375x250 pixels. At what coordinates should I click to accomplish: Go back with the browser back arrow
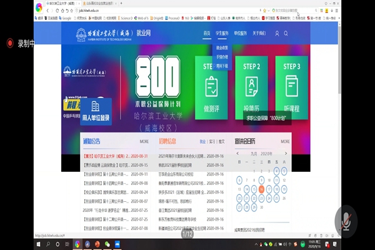(x=47, y=11)
